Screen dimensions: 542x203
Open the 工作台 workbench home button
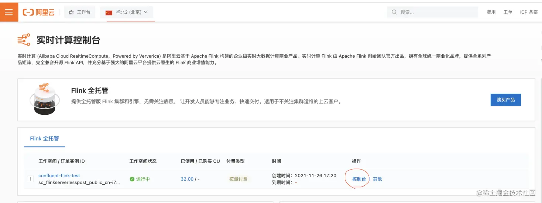point(80,12)
